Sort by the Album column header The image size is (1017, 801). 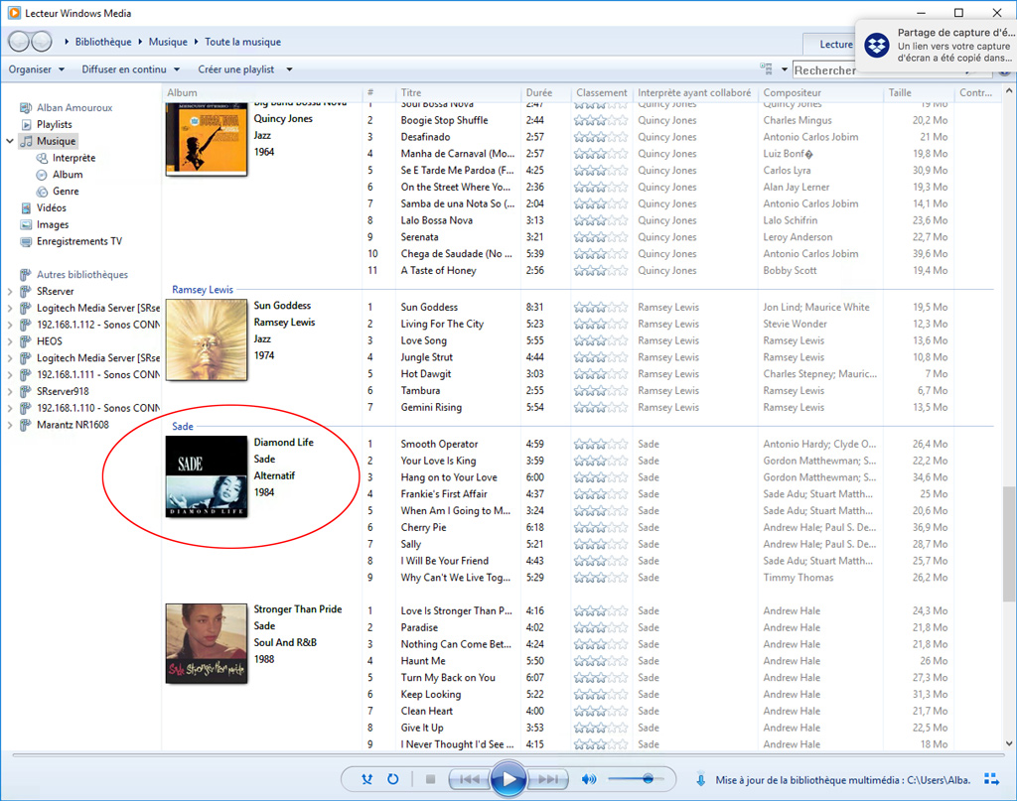pyautogui.click(x=261, y=92)
